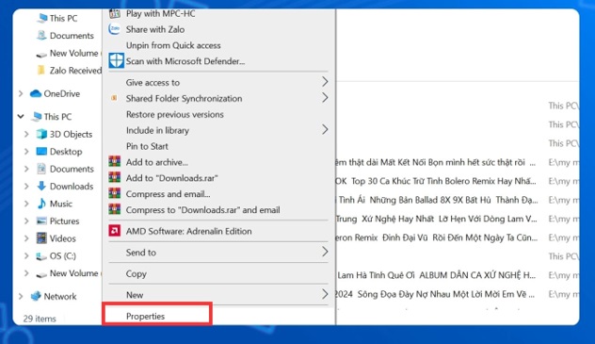Open Downloads in the sidebar tree

pos(72,187)
